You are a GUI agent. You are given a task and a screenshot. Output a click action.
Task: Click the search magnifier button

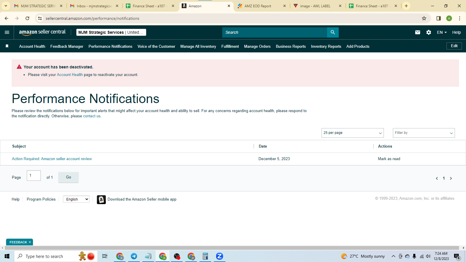click(x=333, y=32)
